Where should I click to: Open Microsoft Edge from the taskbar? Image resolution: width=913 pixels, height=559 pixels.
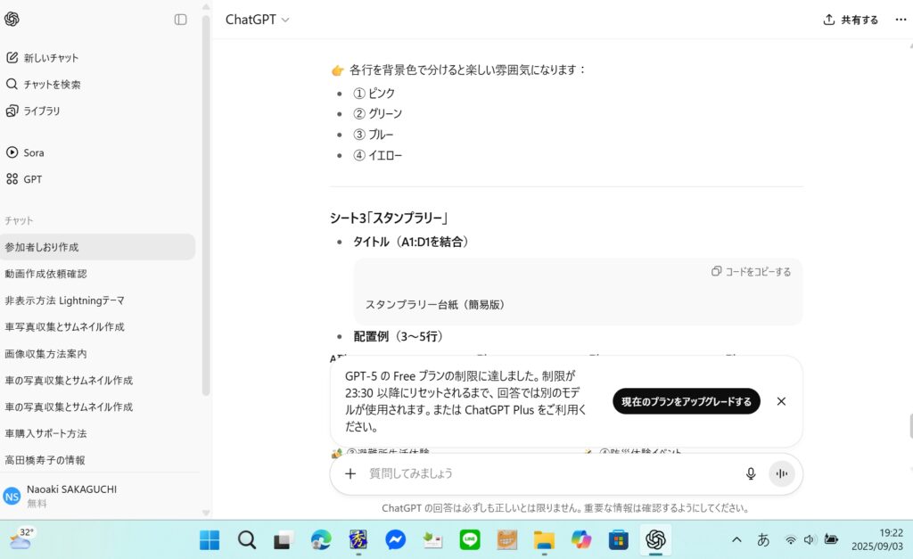pos(321,540)
